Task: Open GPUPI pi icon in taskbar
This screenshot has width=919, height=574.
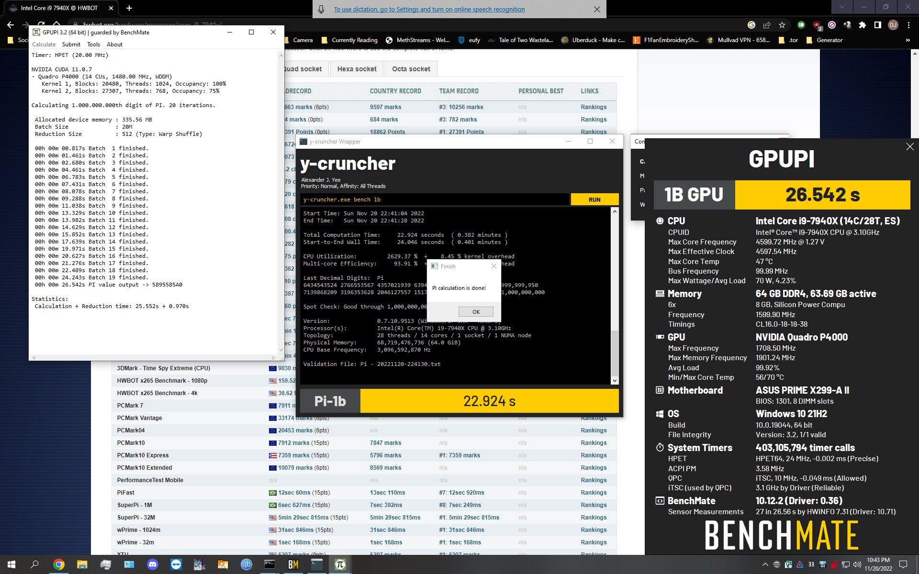Action: [x=340, y=564]
